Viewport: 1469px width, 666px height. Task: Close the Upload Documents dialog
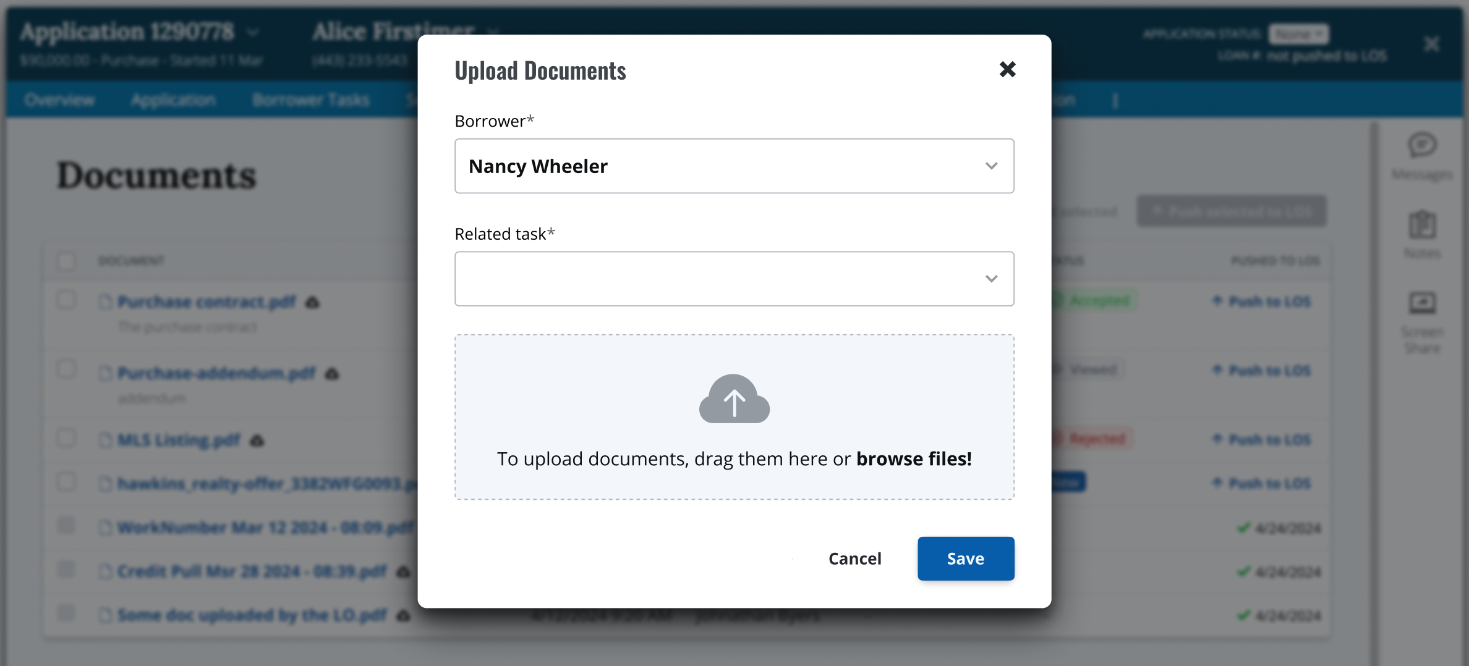1007,69
